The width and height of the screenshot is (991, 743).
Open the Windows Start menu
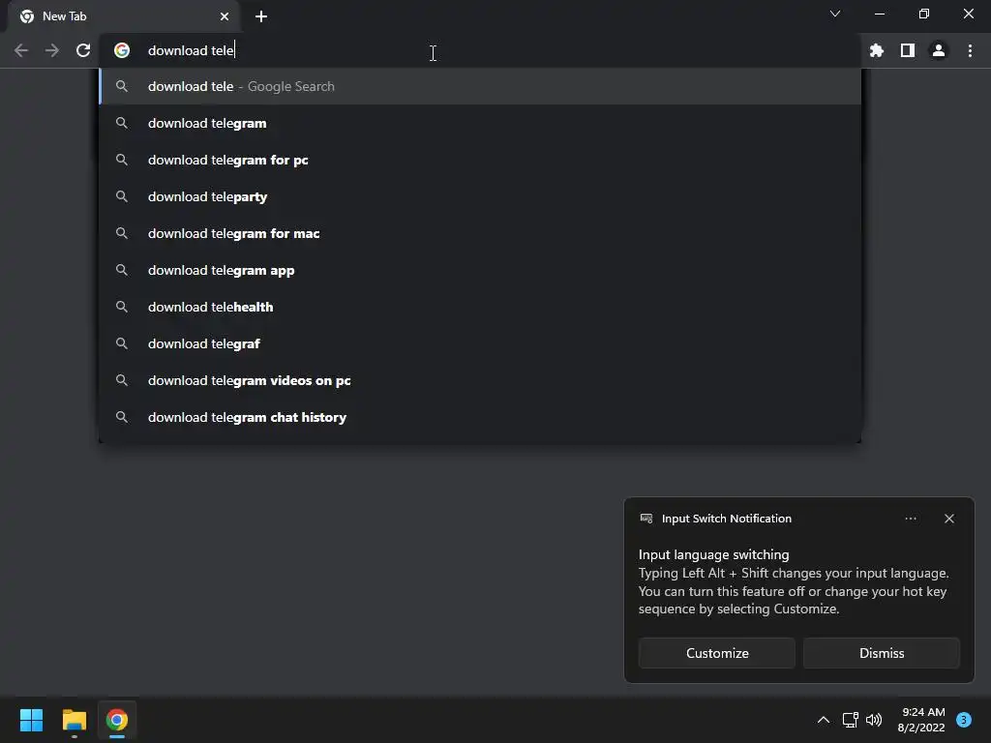click(31, 720)
